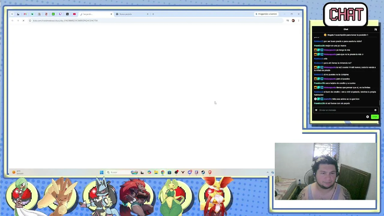
Task: Click the green Chat send button
Action: [375, 117]
